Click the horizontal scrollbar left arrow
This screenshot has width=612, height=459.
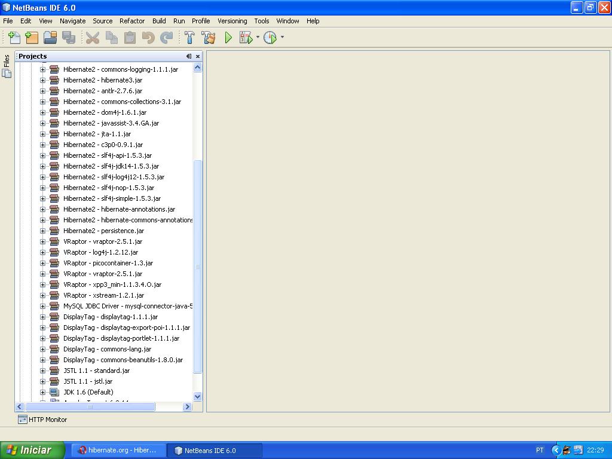pos(20,406)
